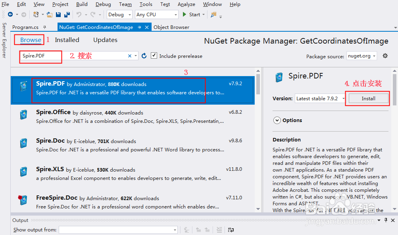Click the New Project toolbar icon
Screen dimensions: 398x235
pyautogui.click(x=36, y=15)
